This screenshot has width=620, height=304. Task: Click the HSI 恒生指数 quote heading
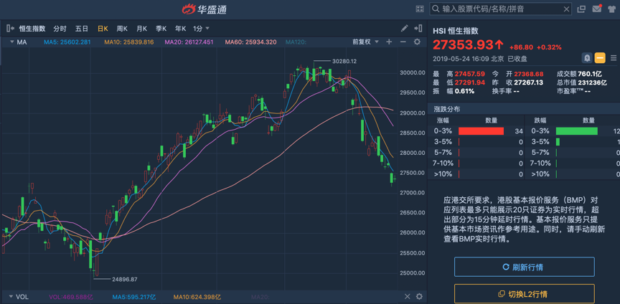(x=456, y=31)
